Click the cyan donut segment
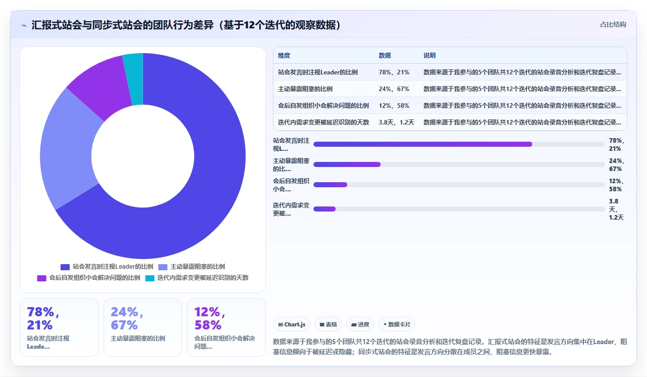Screen dimensions: 647x377 coord(134,78)
